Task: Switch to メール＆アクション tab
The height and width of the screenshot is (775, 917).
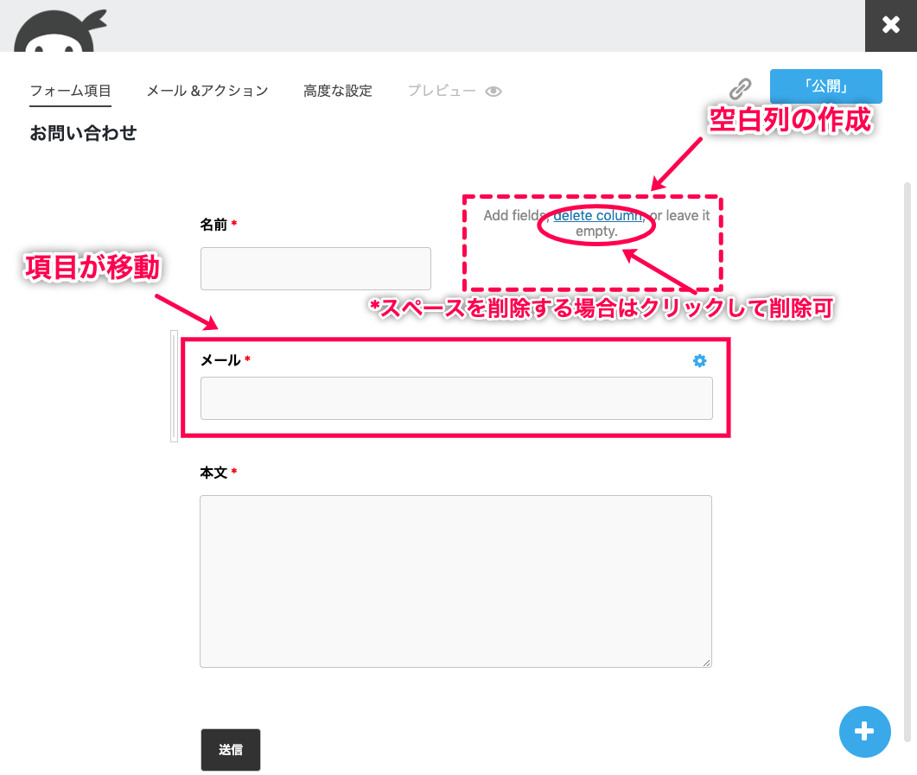Action: click(207, 92)
